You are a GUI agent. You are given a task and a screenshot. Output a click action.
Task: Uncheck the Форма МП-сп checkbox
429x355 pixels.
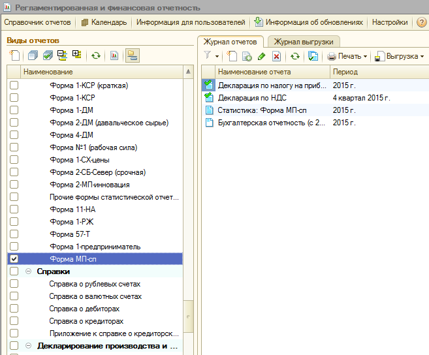pyautogui.click(x=14, y=259)
